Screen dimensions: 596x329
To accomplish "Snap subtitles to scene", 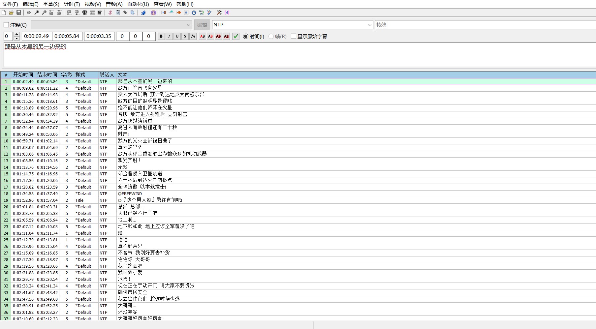I will (92, 13).
